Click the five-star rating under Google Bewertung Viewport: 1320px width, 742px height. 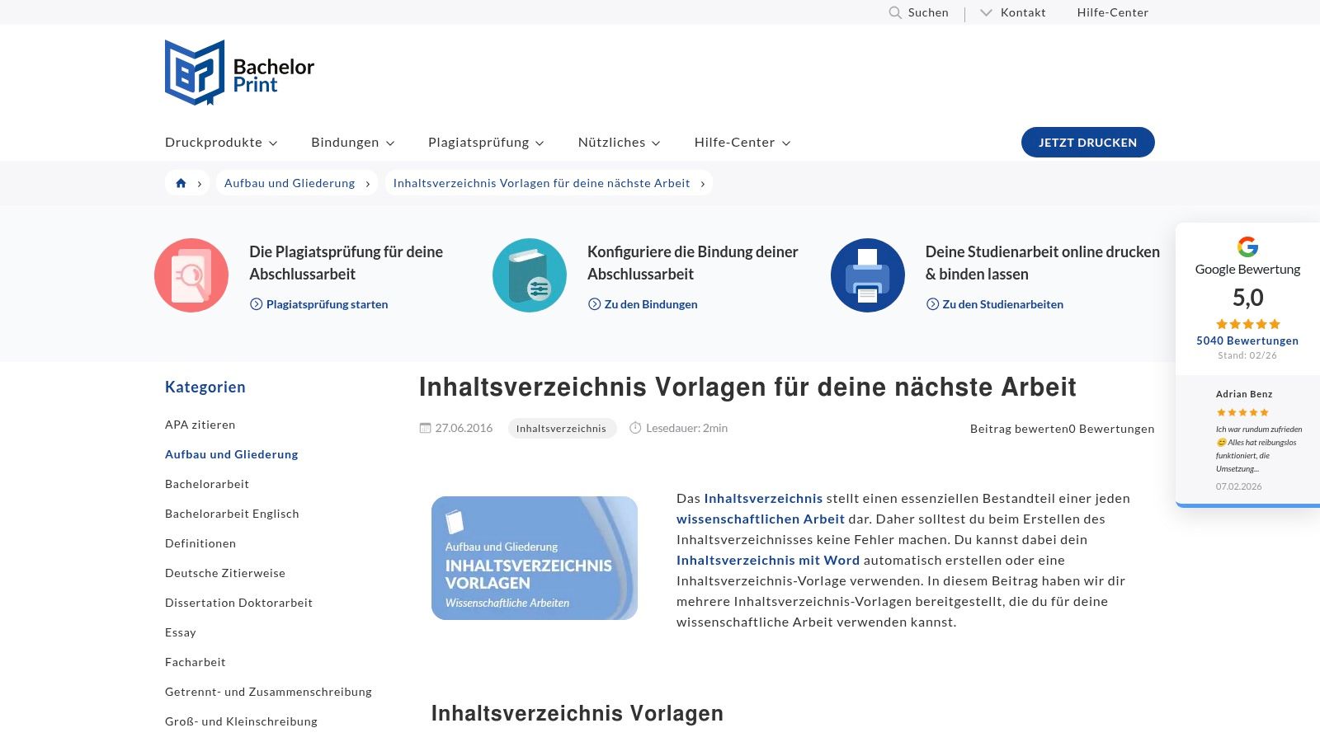pyautogui.click(x=1247, y=324)
